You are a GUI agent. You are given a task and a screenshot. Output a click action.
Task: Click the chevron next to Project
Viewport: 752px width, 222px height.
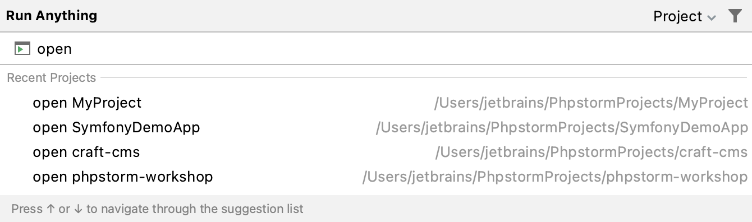(x=712, y=17)
